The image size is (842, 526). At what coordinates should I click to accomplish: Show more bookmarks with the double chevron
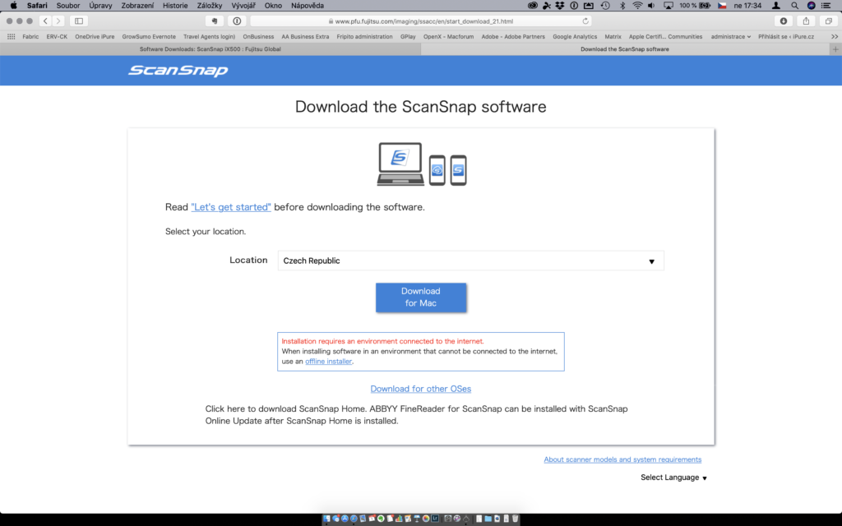coord(835,36)
